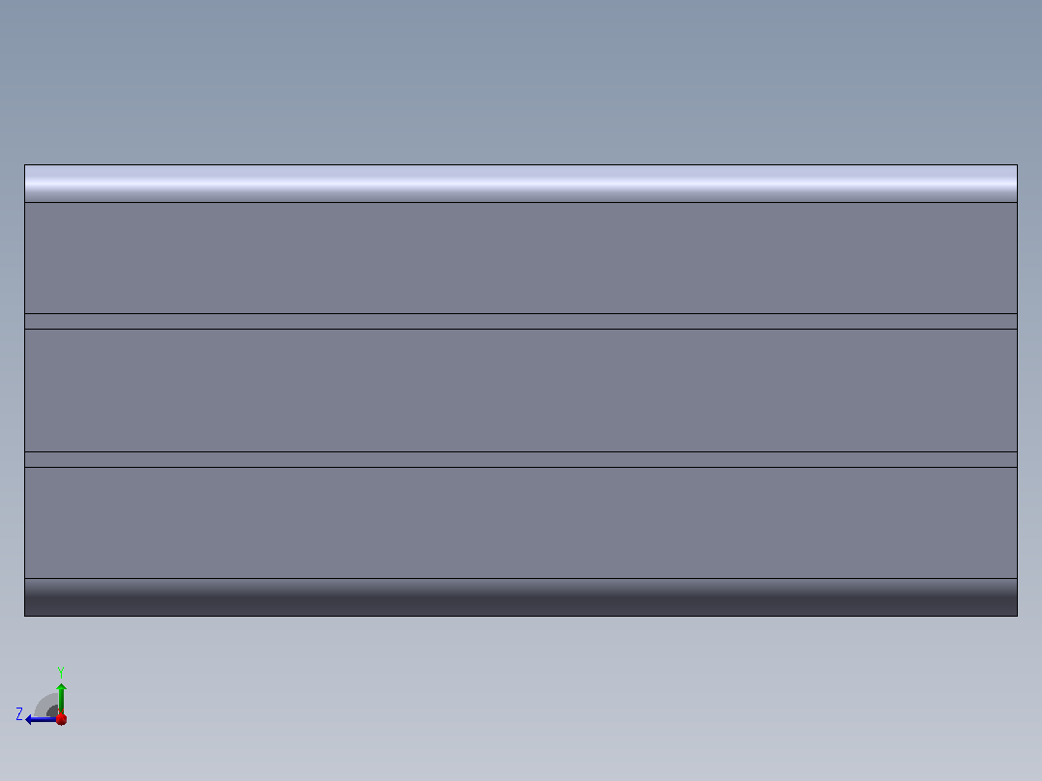Image resolution: width=1042 pixels, height=781 pixels.
Task: Select the model's bottom silhouette edge
Action: (521, 616)
